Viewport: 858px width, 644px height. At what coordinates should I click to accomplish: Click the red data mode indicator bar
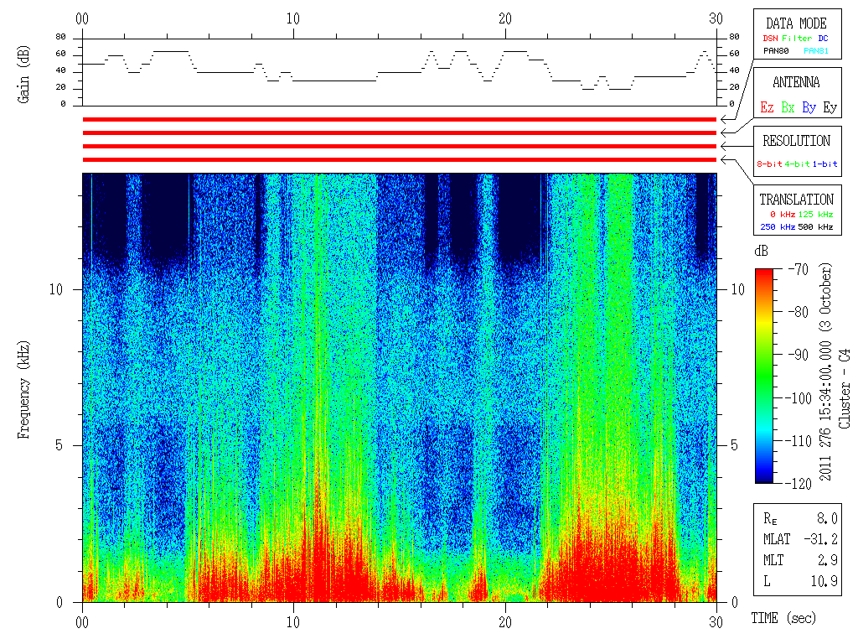(400, 119)
